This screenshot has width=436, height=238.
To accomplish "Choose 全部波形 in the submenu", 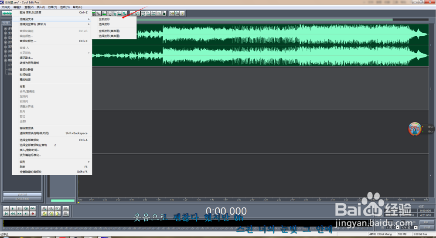I will (x=114, y=19).
